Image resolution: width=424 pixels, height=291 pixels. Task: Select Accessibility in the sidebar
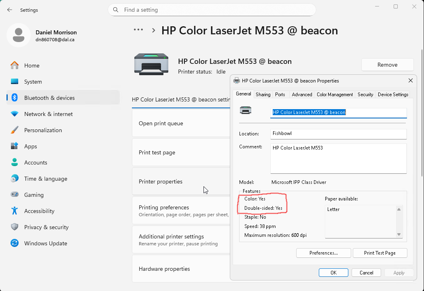(39, 211)
